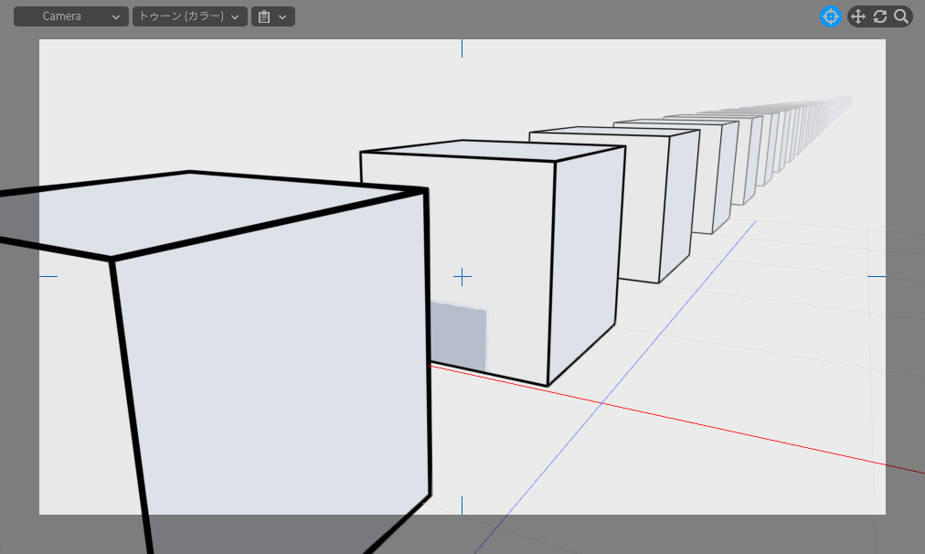The image size is (925, 554).
Task: Click the right edge blue frame marker
Action: click(x=877, y=276)
